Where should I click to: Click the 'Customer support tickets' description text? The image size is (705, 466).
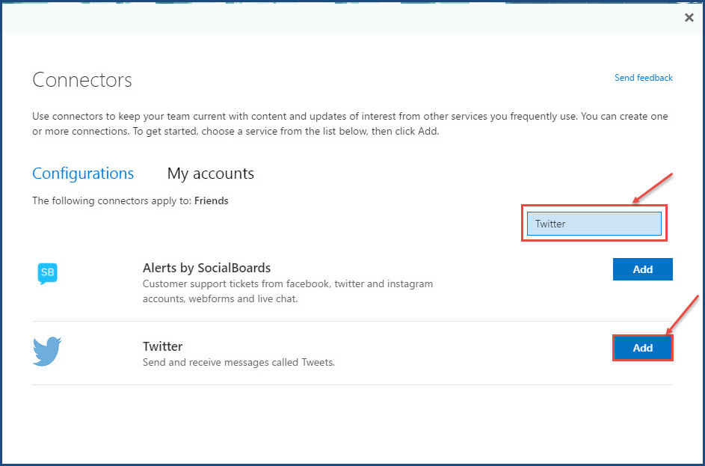tap(288, 291)
